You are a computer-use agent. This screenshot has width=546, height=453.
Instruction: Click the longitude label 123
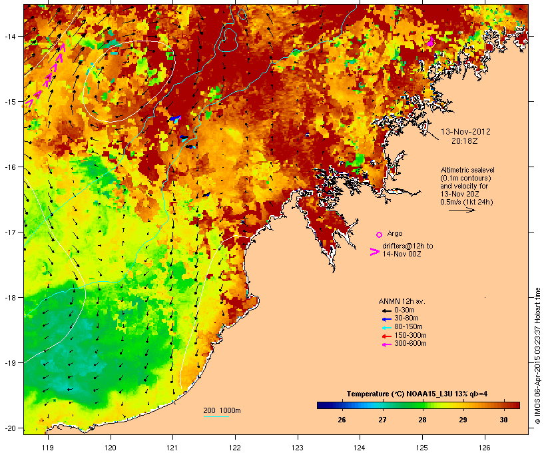tap(298, 448)
